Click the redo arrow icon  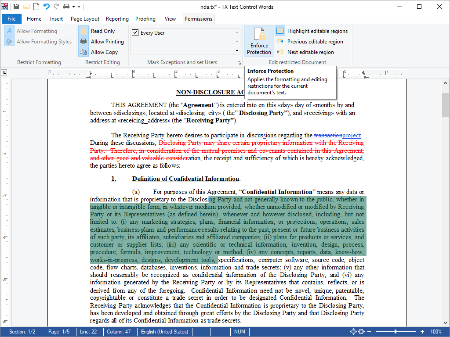click(57, 7)
